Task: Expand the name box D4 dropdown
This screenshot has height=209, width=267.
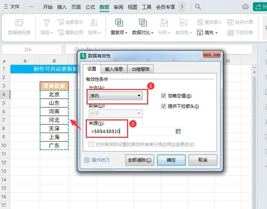Action: coord(58,49)
